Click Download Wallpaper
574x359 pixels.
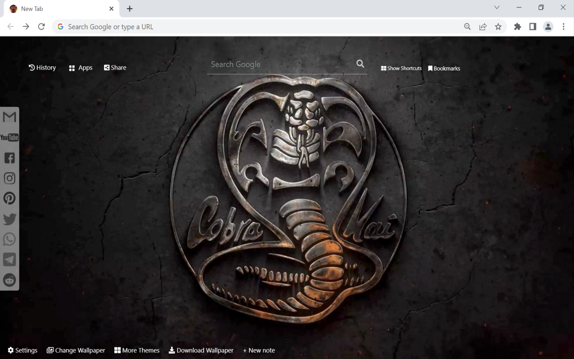click(201, 350)
